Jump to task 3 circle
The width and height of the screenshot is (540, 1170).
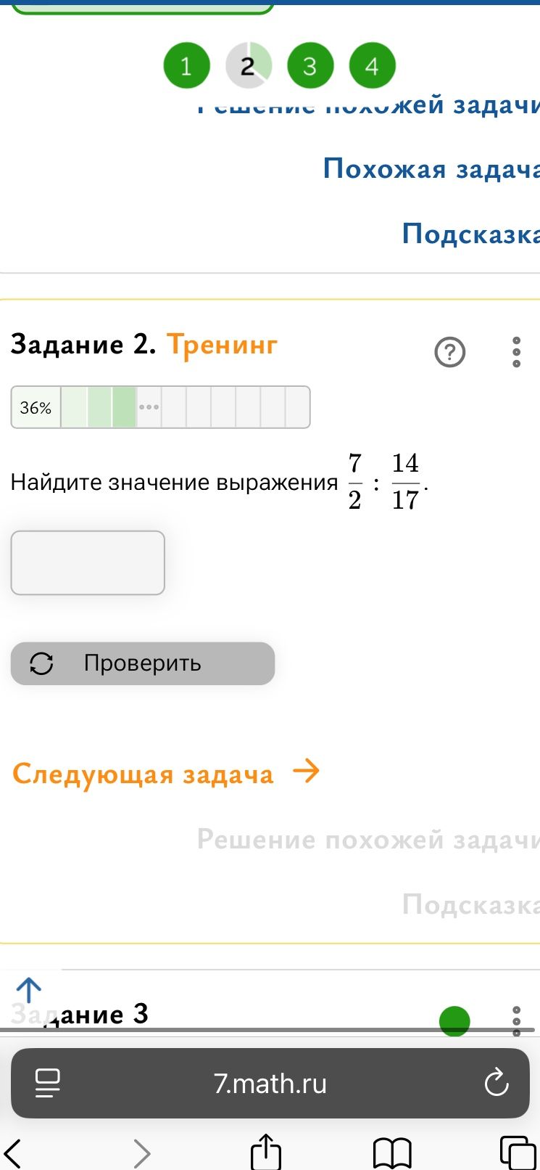[x=310, y=66]
